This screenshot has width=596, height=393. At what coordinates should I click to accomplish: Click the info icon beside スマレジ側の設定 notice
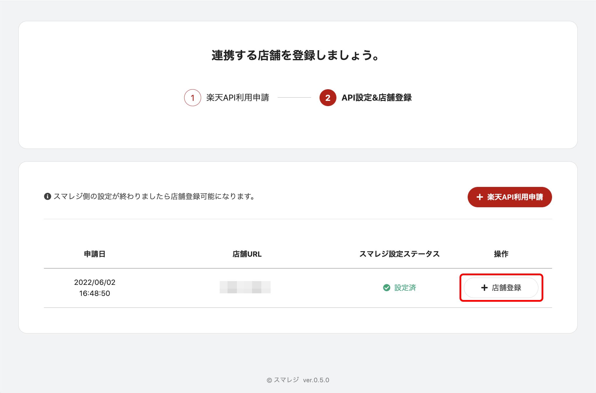pos(47,196)
